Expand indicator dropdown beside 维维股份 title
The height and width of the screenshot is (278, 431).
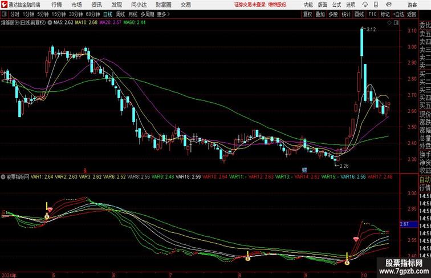coord(50,23)
